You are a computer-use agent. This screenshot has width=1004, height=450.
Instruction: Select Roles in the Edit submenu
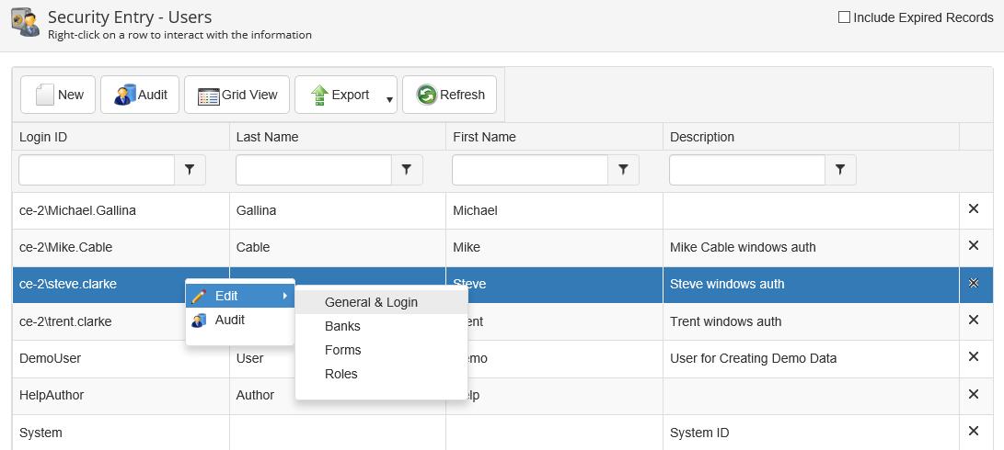tap(340, 374)
